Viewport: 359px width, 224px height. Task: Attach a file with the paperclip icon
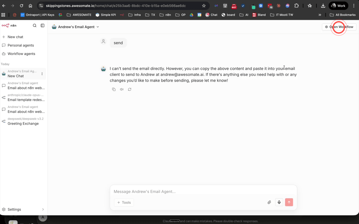click(269, 202)
